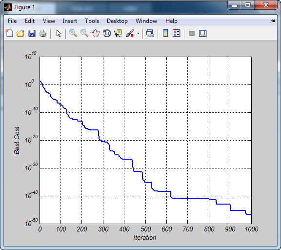Open the Insert menu

click(x=70, y=21)
